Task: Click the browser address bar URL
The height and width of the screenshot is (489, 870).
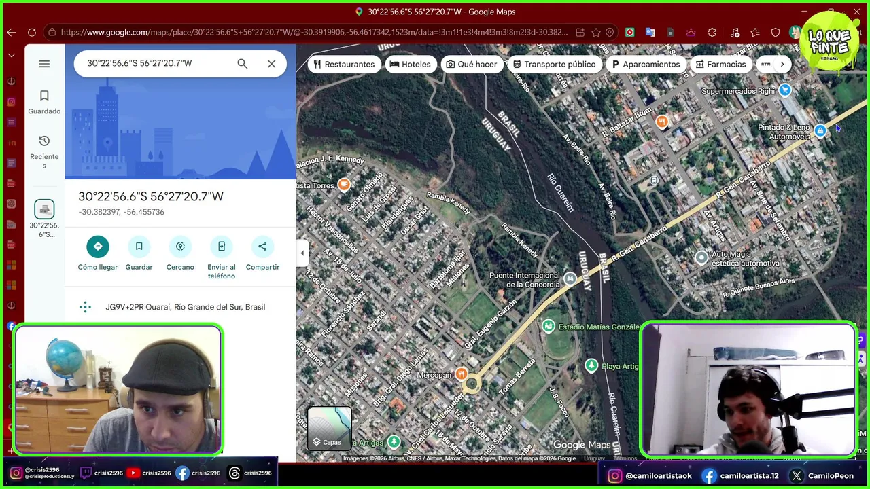Action: [x=313, y=32]
